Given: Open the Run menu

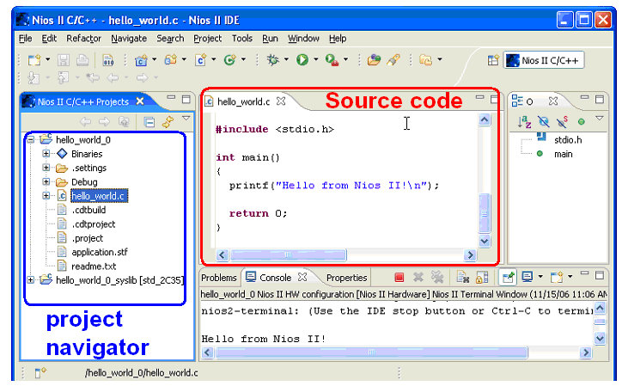Looking at the screenshot, I should [270, 39].
